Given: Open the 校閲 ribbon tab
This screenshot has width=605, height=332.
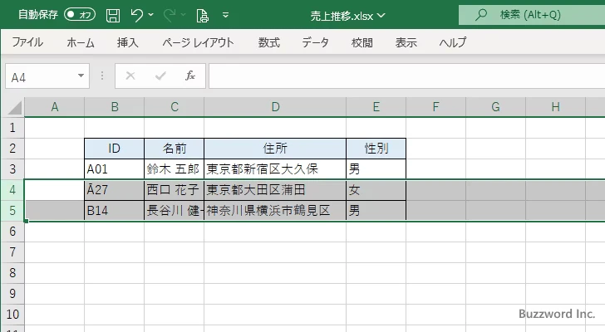Looking at the screenshot, I should coord(362,42).
